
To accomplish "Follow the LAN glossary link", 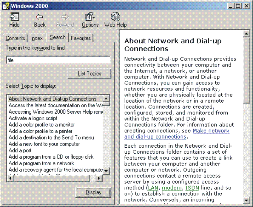I will (153, 188).
